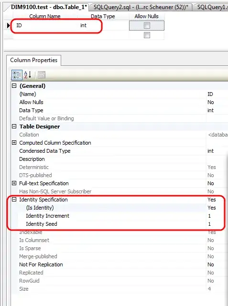
Task: Click the Categorized view icon
Action: click(17, 75)
